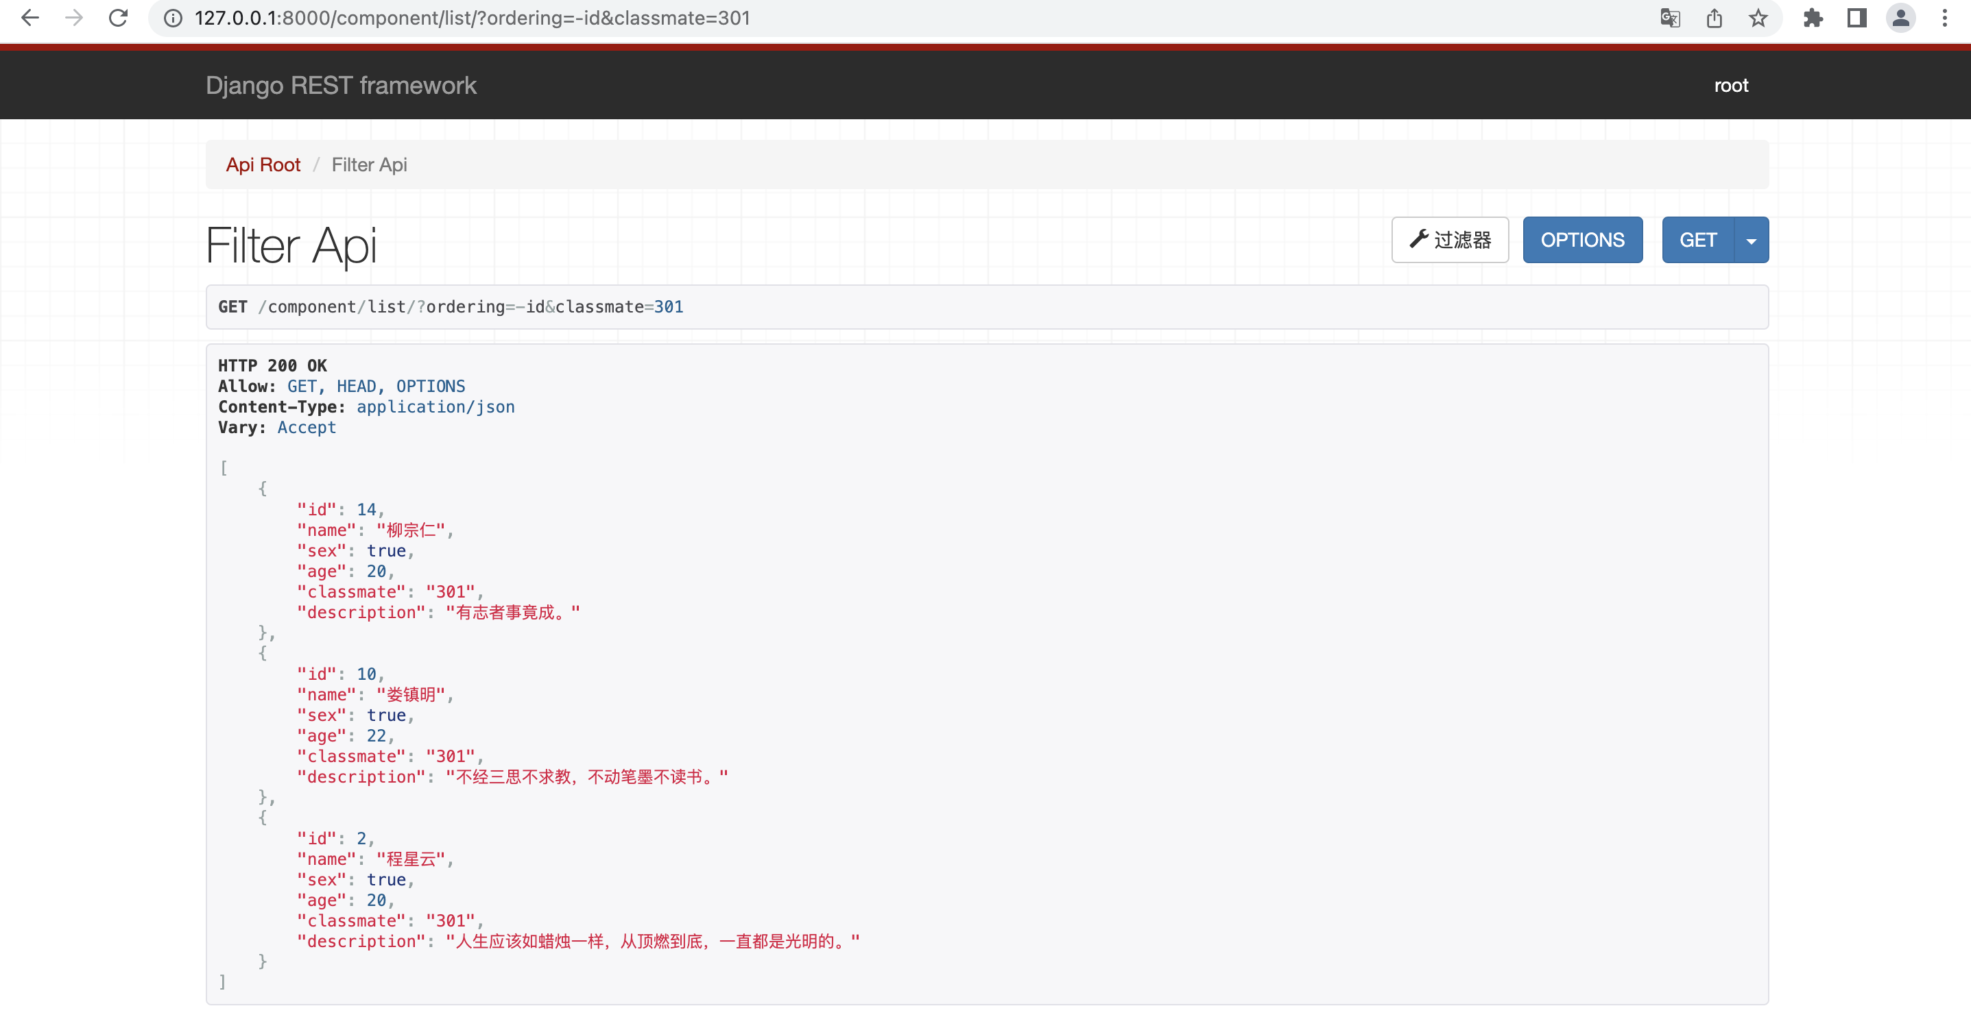Click the browser forward arrow

pyautogui.click(x=74, y=18)
